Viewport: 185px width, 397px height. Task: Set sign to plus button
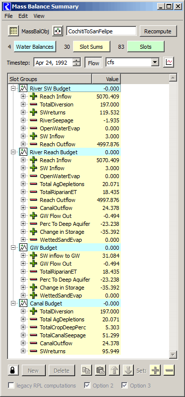(x=155, y=371)
